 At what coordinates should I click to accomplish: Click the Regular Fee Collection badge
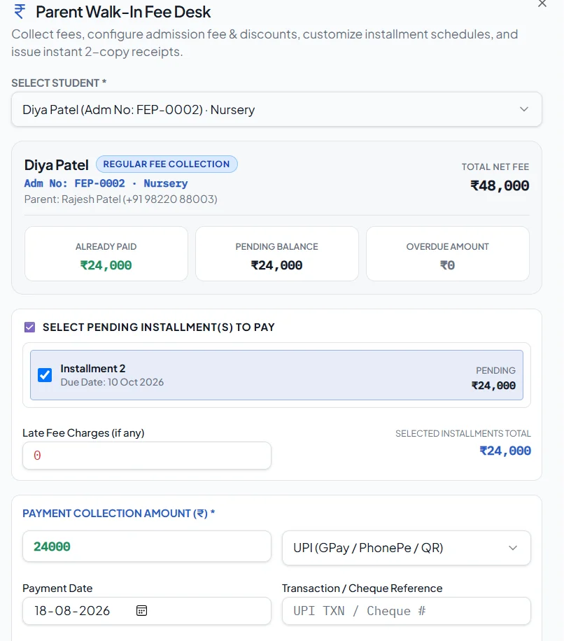click(167, 164)
